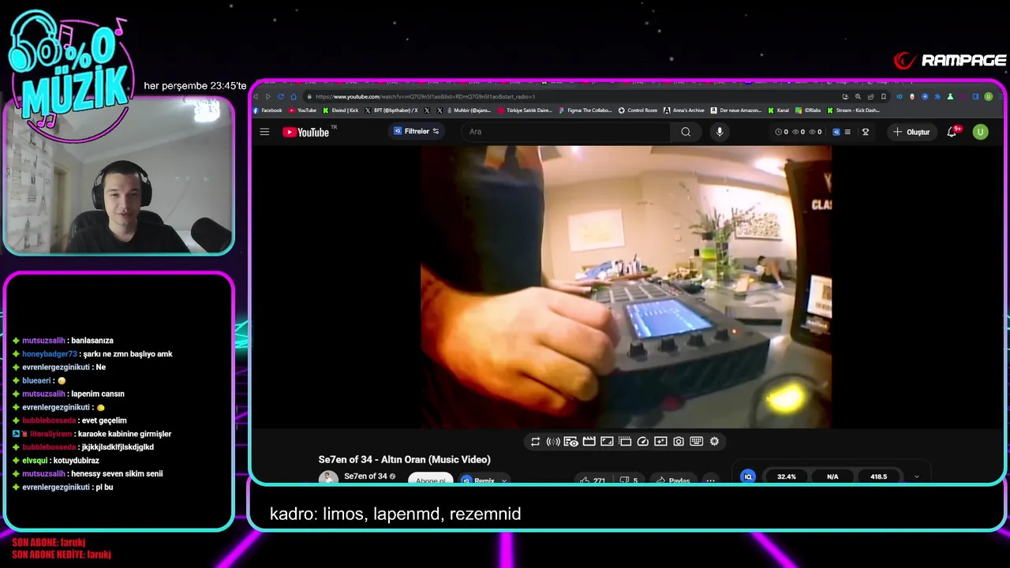1010x568 pixels.
Task: Click the blue IQ badge icon
Action: pyautogui.click(x=748, y=476)
